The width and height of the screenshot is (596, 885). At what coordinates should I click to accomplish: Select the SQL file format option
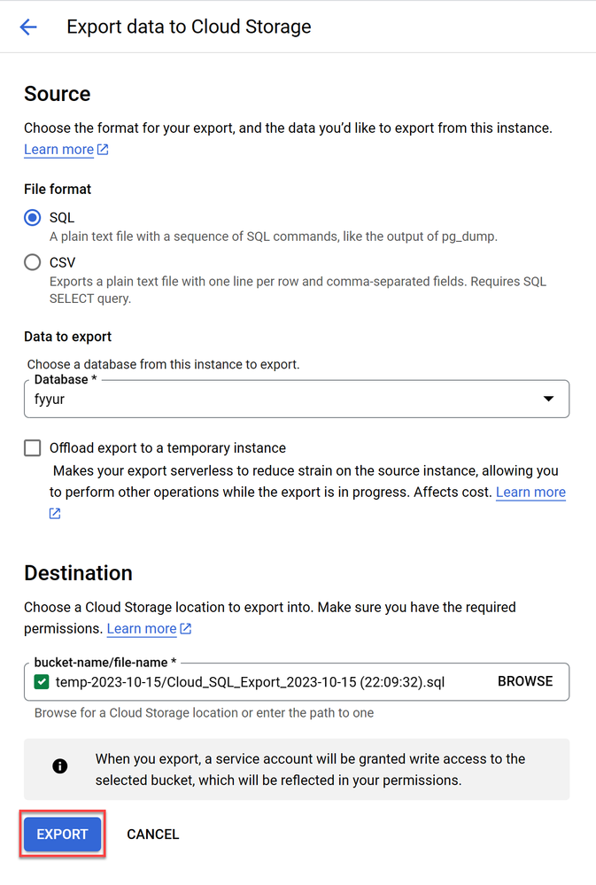(32, 217)
